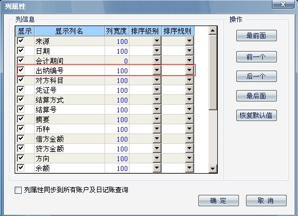Select the 凭证号 column name cell
The image size is (298, 216).
pyautogui.click(x=69, y=90)
